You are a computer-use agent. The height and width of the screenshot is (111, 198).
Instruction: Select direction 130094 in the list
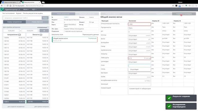(14, 38)
